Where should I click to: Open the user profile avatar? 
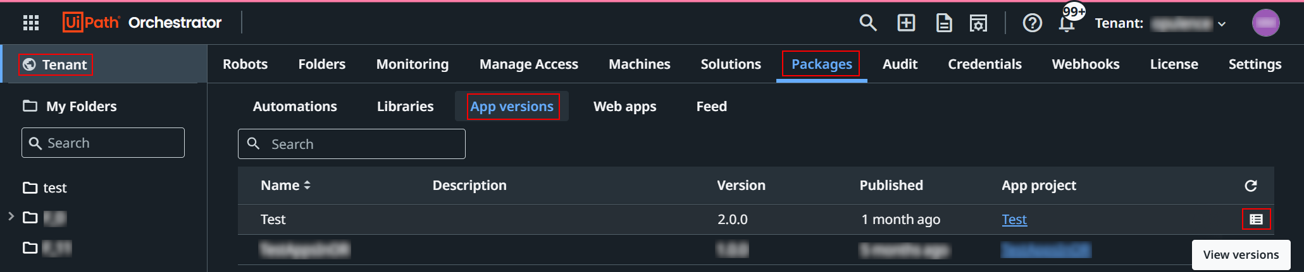click(1265, 23)
